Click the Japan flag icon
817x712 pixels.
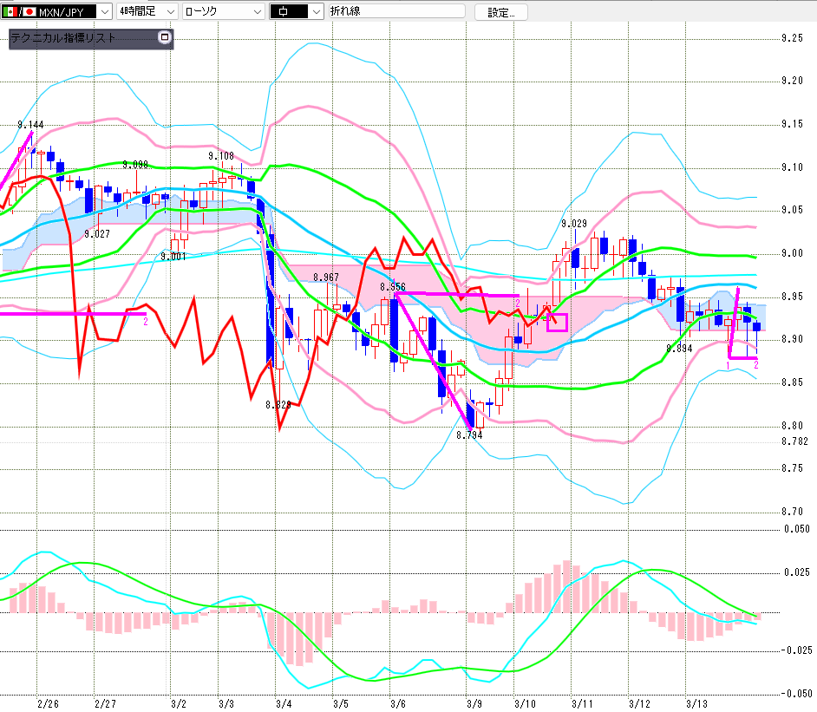tap(29, 12)
